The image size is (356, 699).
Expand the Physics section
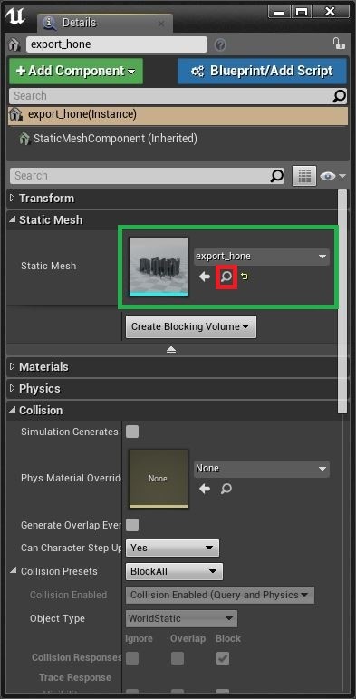13,388
